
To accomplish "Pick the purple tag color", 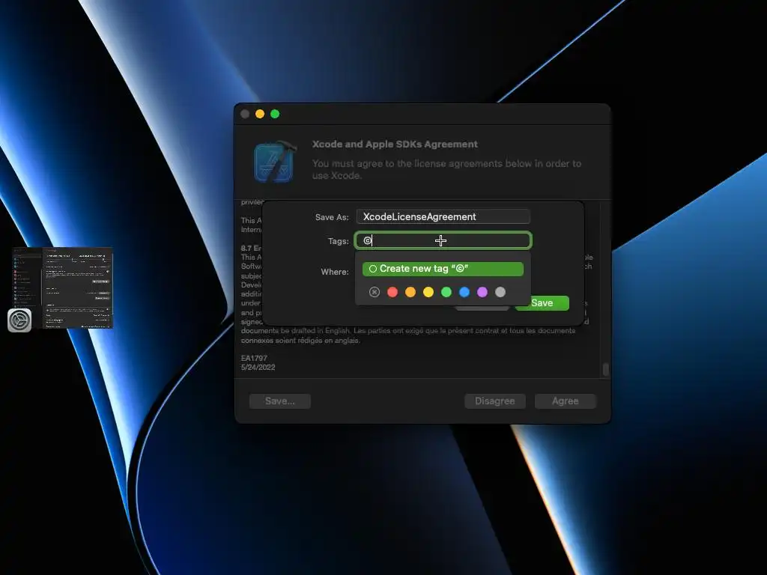I will click(482, 292).
